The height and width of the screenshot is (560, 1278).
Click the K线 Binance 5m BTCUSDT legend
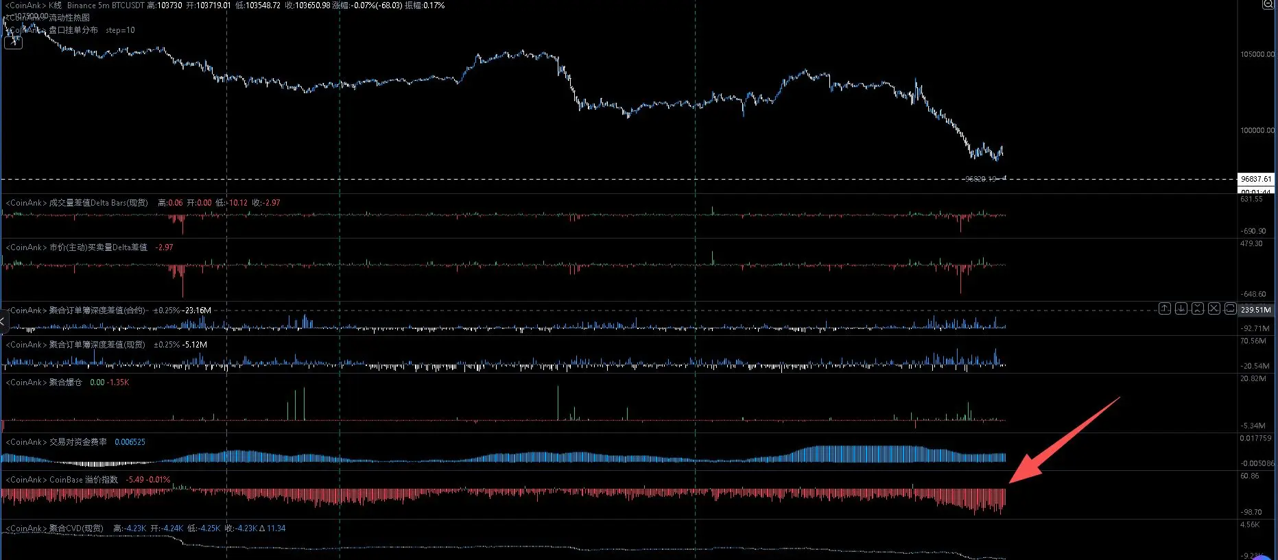tap(75, 5)
